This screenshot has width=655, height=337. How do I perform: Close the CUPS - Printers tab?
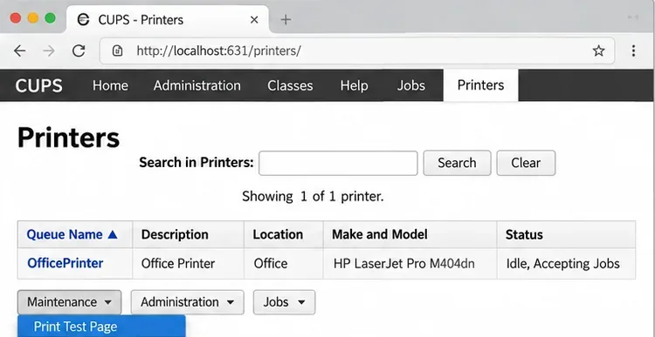pos(254,19)
